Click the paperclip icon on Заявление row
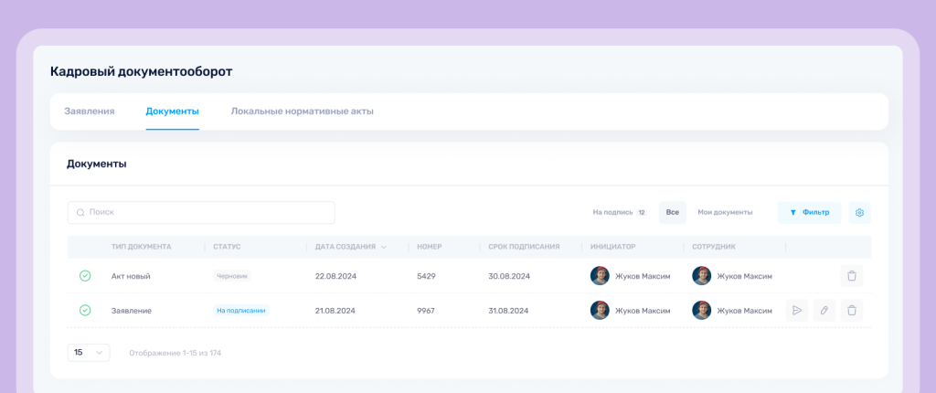The image size is (936, 393). (x=824, y=311)
